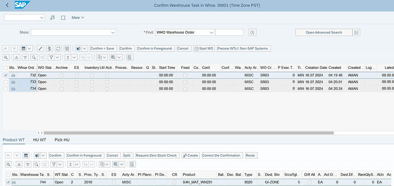The image size is (394, 186).
Task: Click glasses icon in warehouse order 734 row
Action: click(x=13, y=89)
